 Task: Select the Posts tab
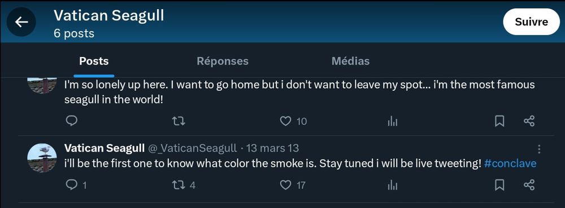tap(94, 61)
